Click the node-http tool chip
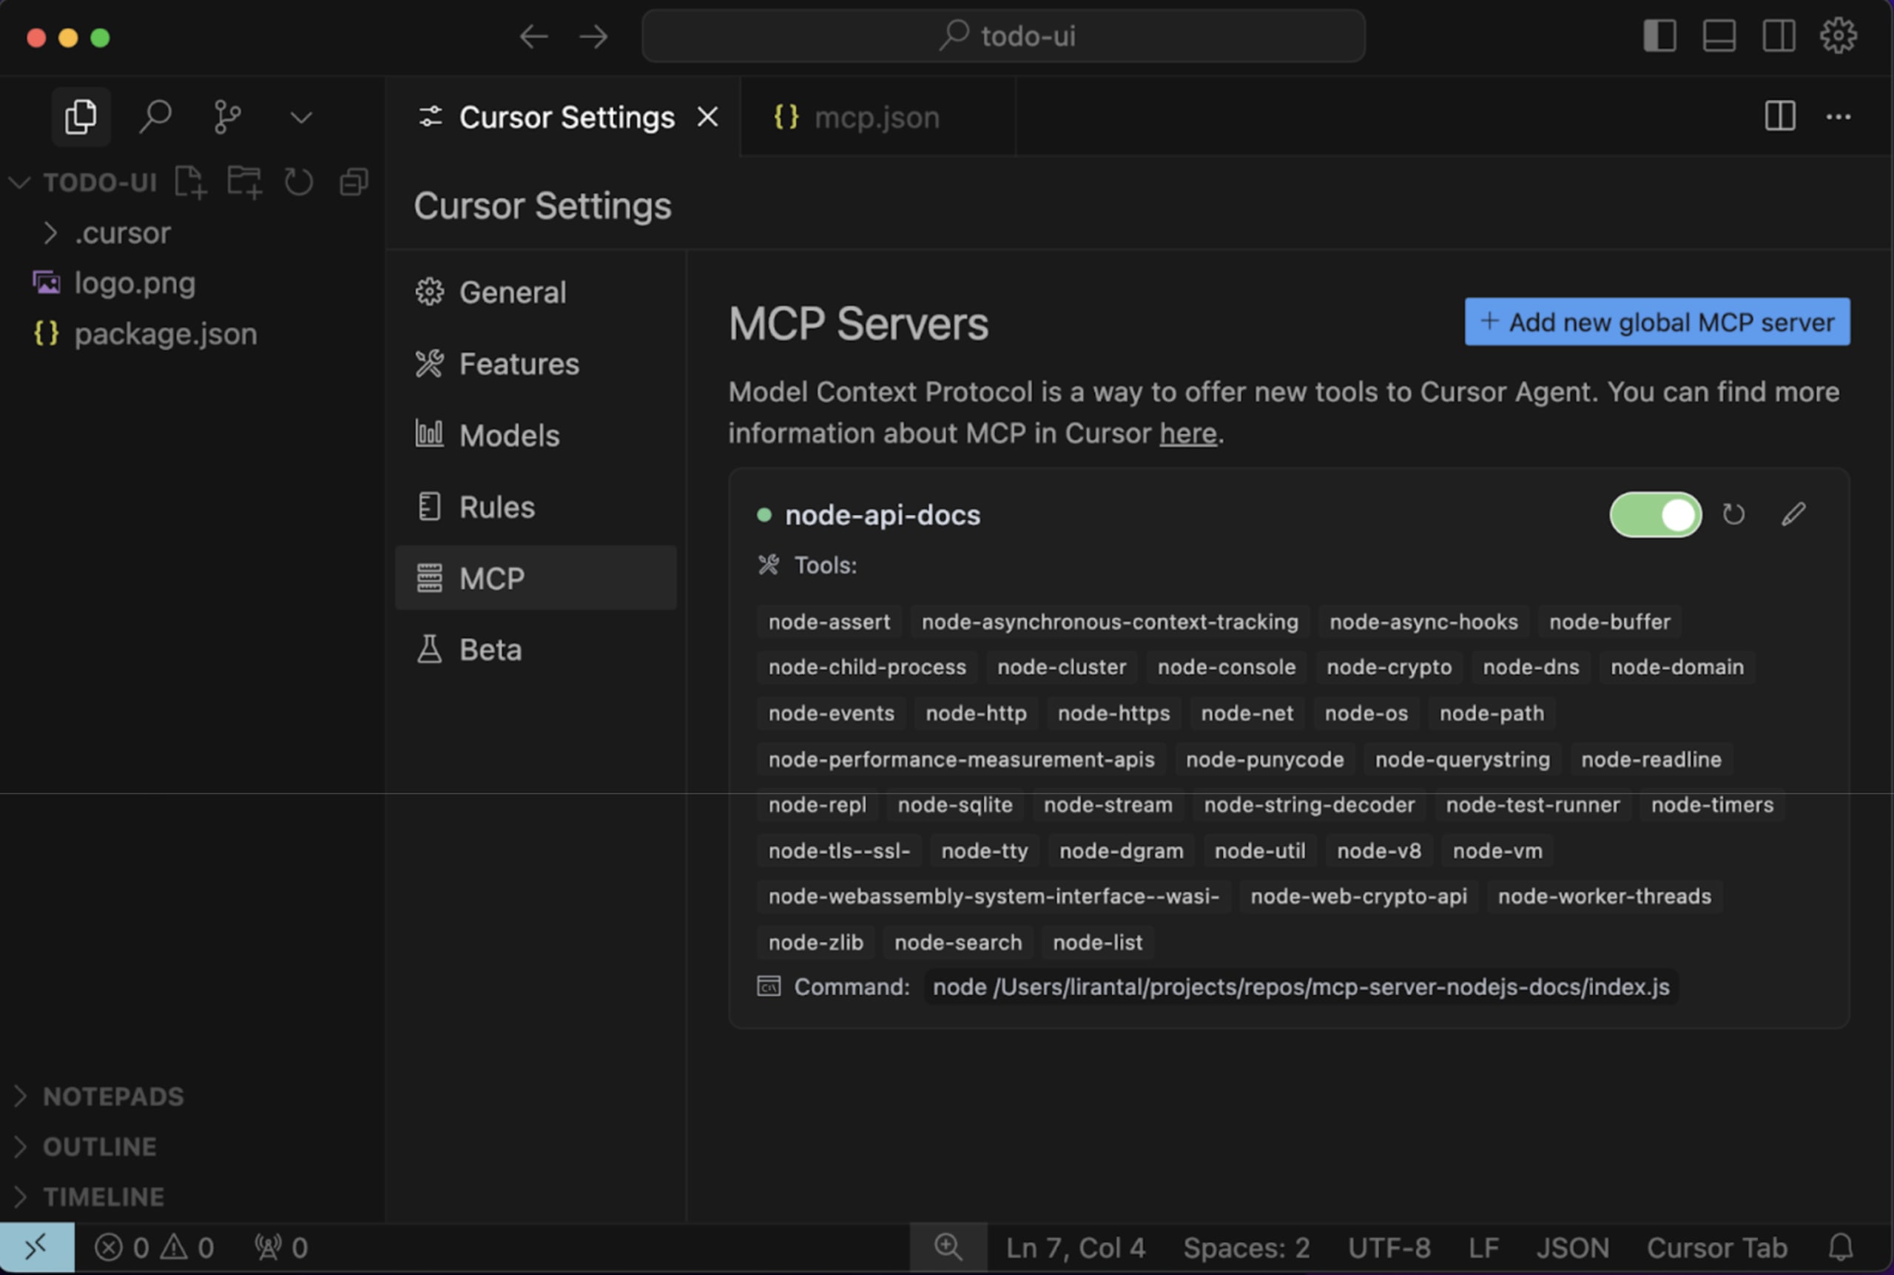Image resolution: width=1894 pixels, height=1275 pixels. pos(977,713)
